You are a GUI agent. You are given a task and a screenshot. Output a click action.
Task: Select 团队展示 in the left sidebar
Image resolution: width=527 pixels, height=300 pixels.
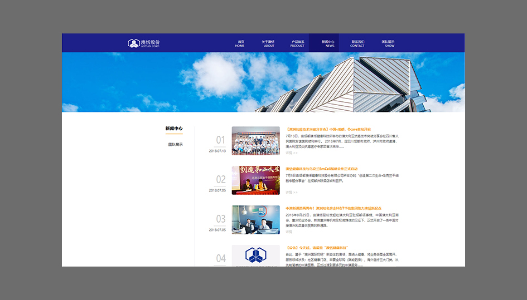coord(176,144)
